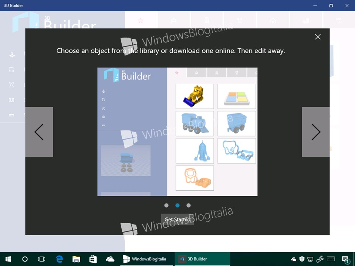Click the blue train engine thumbnail
Image resolution: width=355 pixels, height=266 pixels.
coord(195,123)
